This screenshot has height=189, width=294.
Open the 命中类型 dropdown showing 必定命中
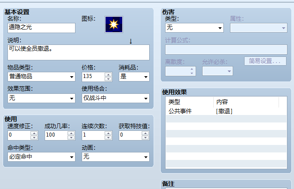[x=41, y=157]
